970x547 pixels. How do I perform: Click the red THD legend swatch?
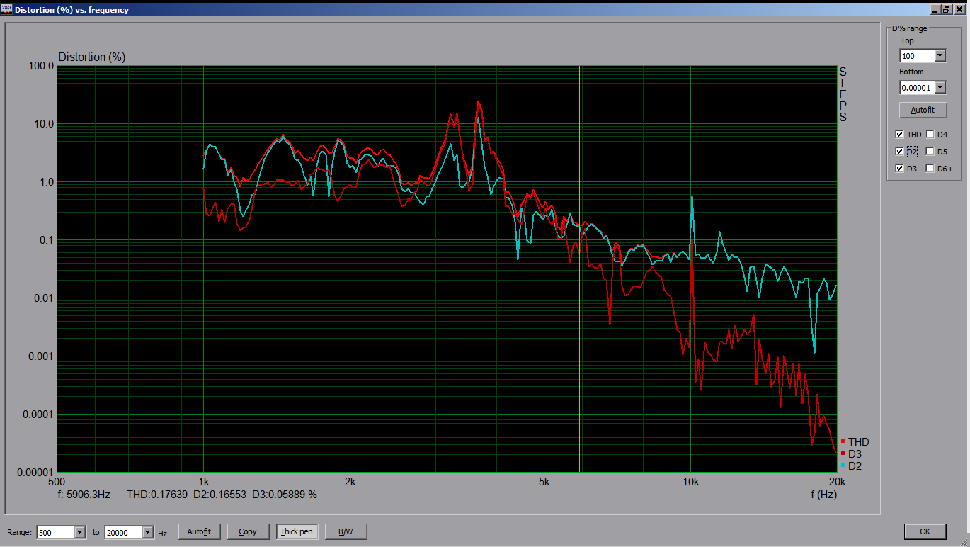[x=843, y=441]
